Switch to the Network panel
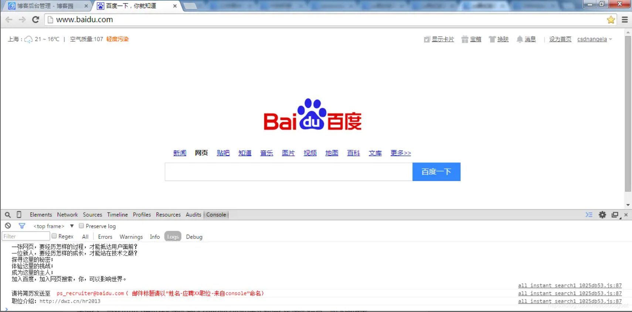Screen dimensions: 632x312 (x=67, y=215)
